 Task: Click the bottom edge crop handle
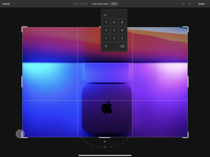tap(104, 137)
